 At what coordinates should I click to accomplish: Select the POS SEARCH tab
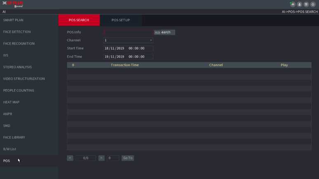(79, 20)
